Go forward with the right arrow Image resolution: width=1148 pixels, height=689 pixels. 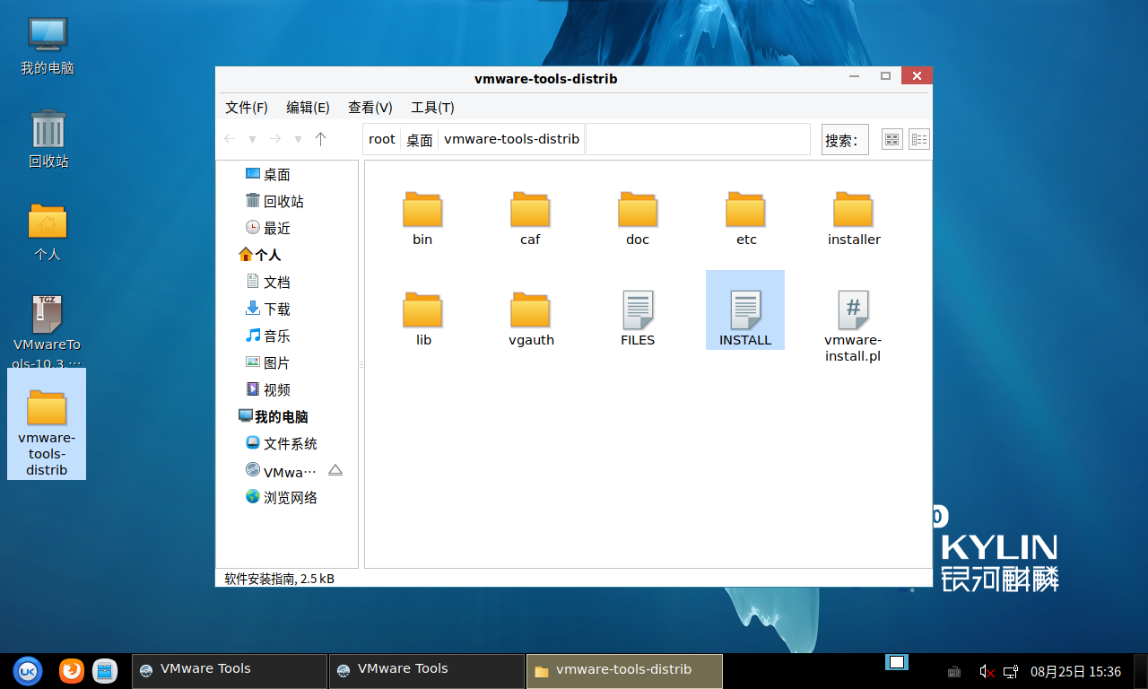pos(275,139)
